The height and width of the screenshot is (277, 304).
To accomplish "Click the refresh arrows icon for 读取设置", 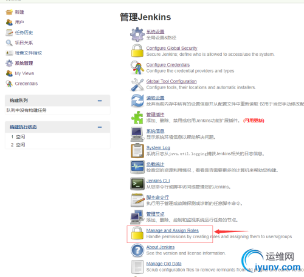I will coord(137,101).
